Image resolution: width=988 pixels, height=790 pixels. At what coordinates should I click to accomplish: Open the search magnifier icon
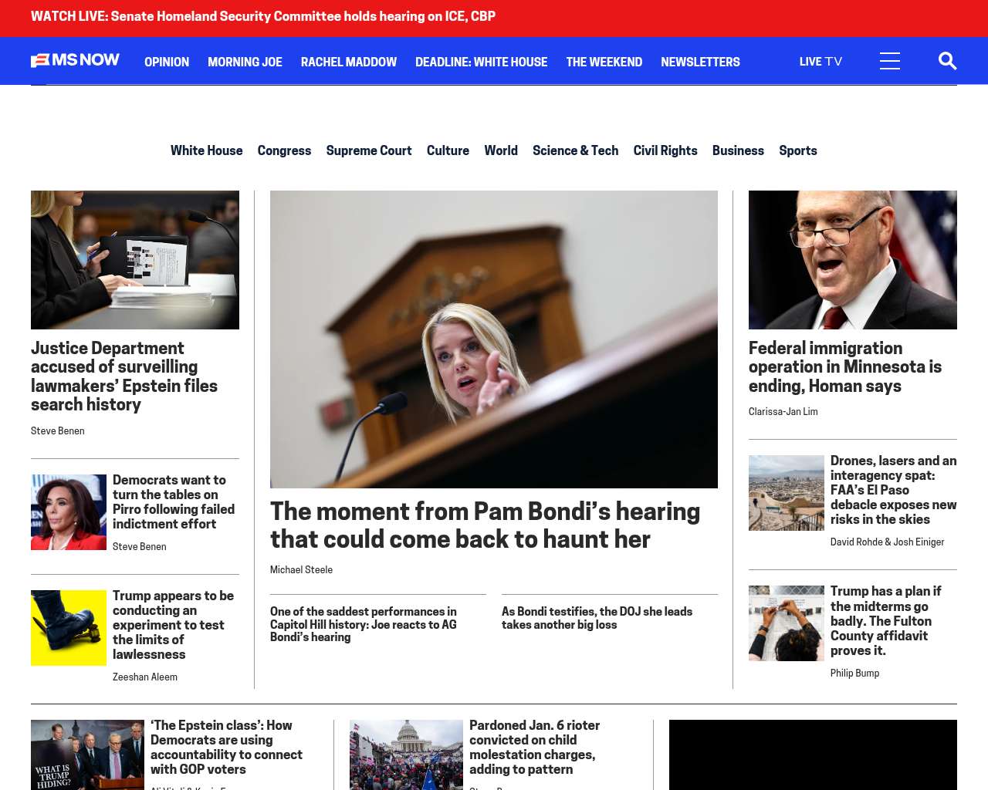(x=947, y=61)
